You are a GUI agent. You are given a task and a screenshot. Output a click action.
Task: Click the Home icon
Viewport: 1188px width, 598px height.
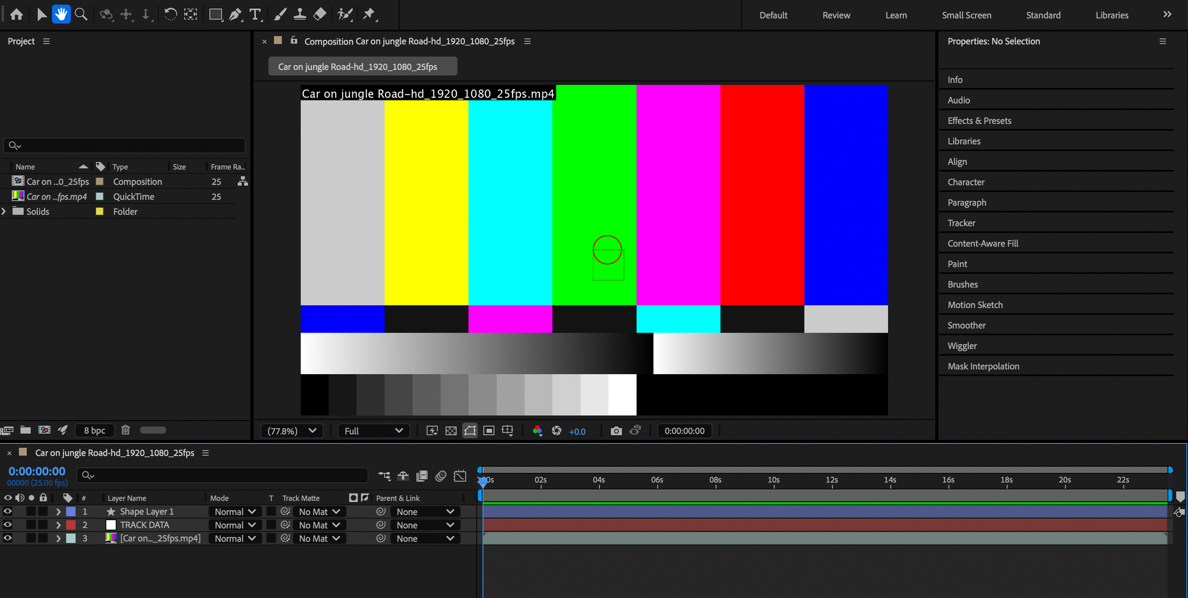17,14
